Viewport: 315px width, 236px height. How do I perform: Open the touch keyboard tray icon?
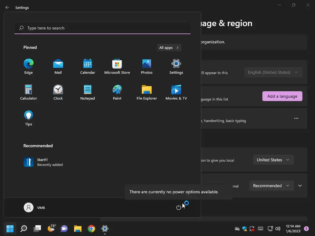pos(261,228)
